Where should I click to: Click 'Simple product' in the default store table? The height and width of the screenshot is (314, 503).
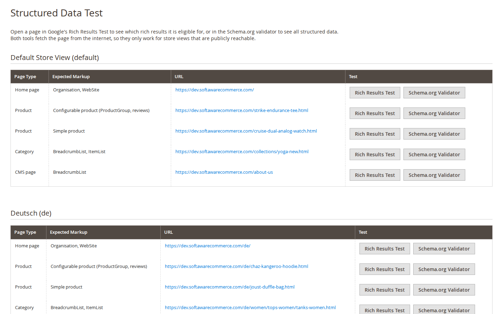tap(69, 131)
